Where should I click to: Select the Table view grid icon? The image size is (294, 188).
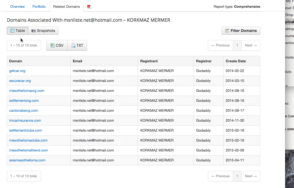tap(12, 30)
